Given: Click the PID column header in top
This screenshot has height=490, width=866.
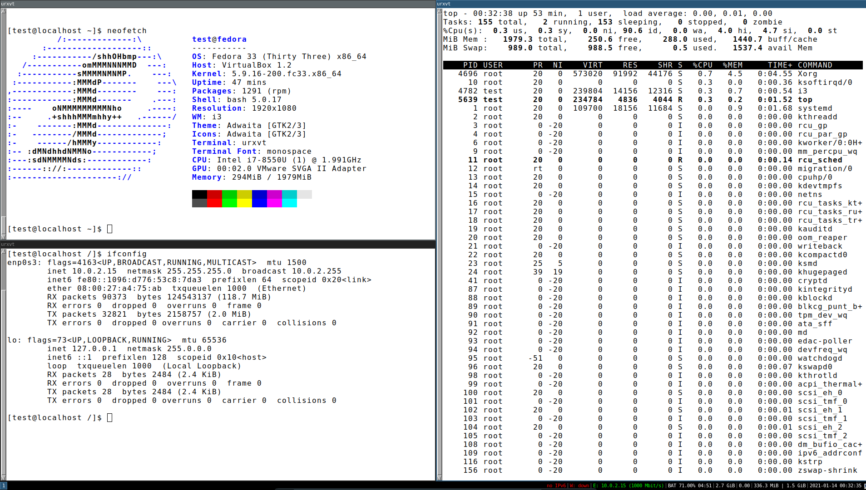Looking at the screenshot, I should pyautogui.click(x=470, y=65).
